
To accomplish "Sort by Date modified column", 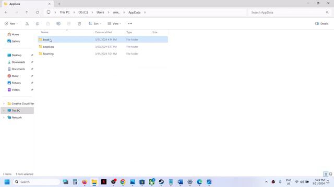I will coord(103,32).
